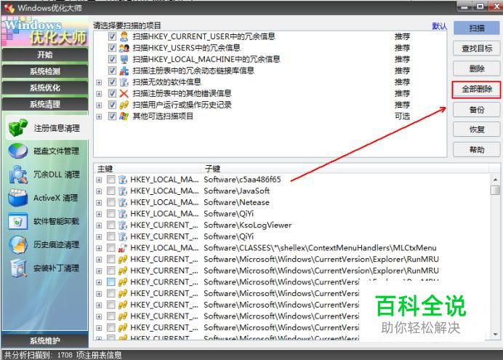Screen dimensions: 503x360
Task: Click the results list scrollbar thumb
Action: [x=495, y=190]
